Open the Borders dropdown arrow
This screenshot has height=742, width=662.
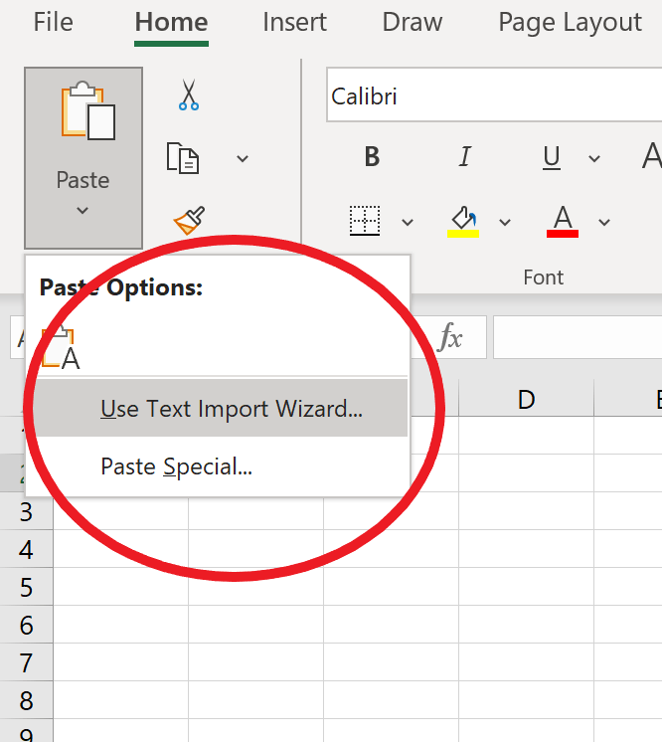408,222
